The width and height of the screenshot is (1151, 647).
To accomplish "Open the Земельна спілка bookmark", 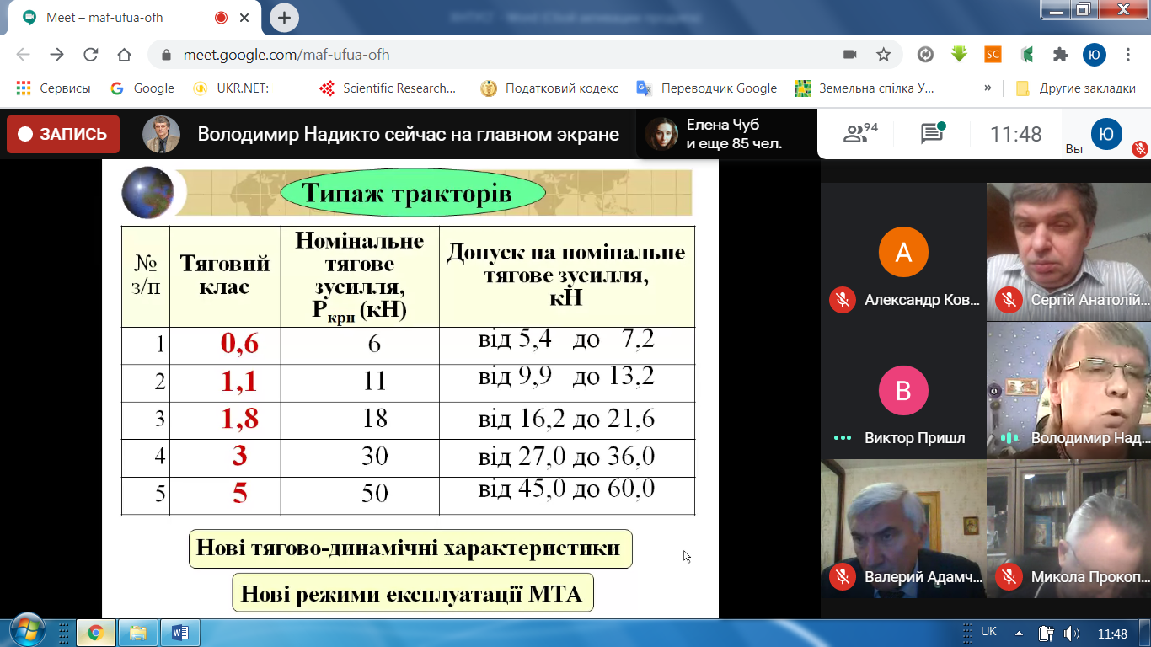I will tap(865, 88).
